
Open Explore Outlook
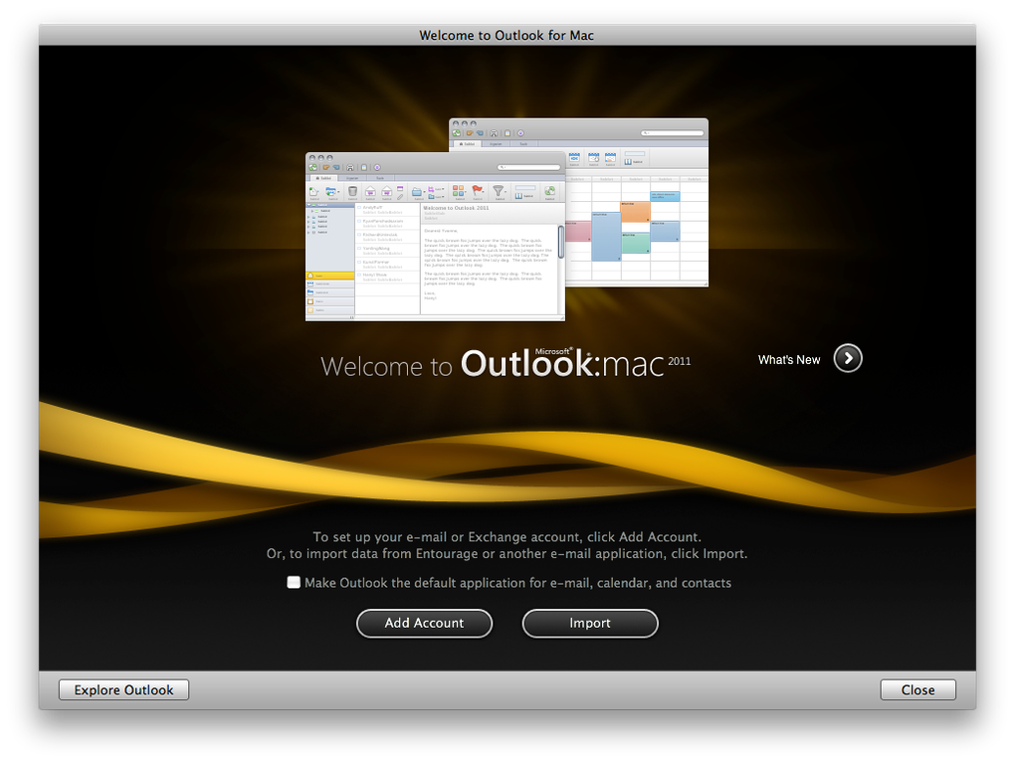(x=123, y=689)
